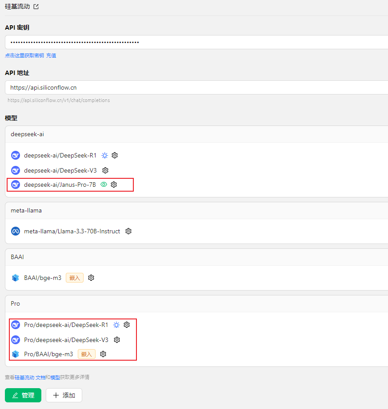Open the 硅基流动 external link icon

click(x=36, y=7)
